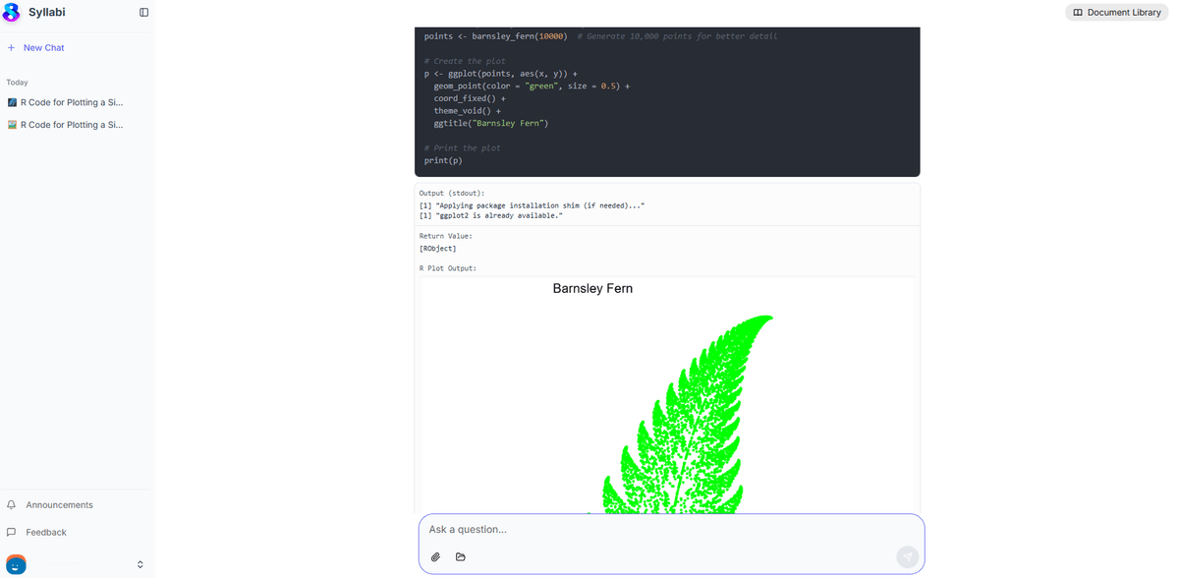Click the Output (stdout) label
Screen dimensions: 1179x578
pyautogui.click(x=451, y=193)
